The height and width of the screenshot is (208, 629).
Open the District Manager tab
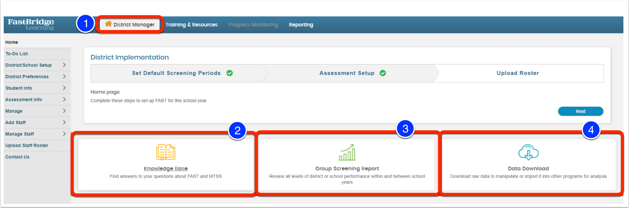[130, 24]
